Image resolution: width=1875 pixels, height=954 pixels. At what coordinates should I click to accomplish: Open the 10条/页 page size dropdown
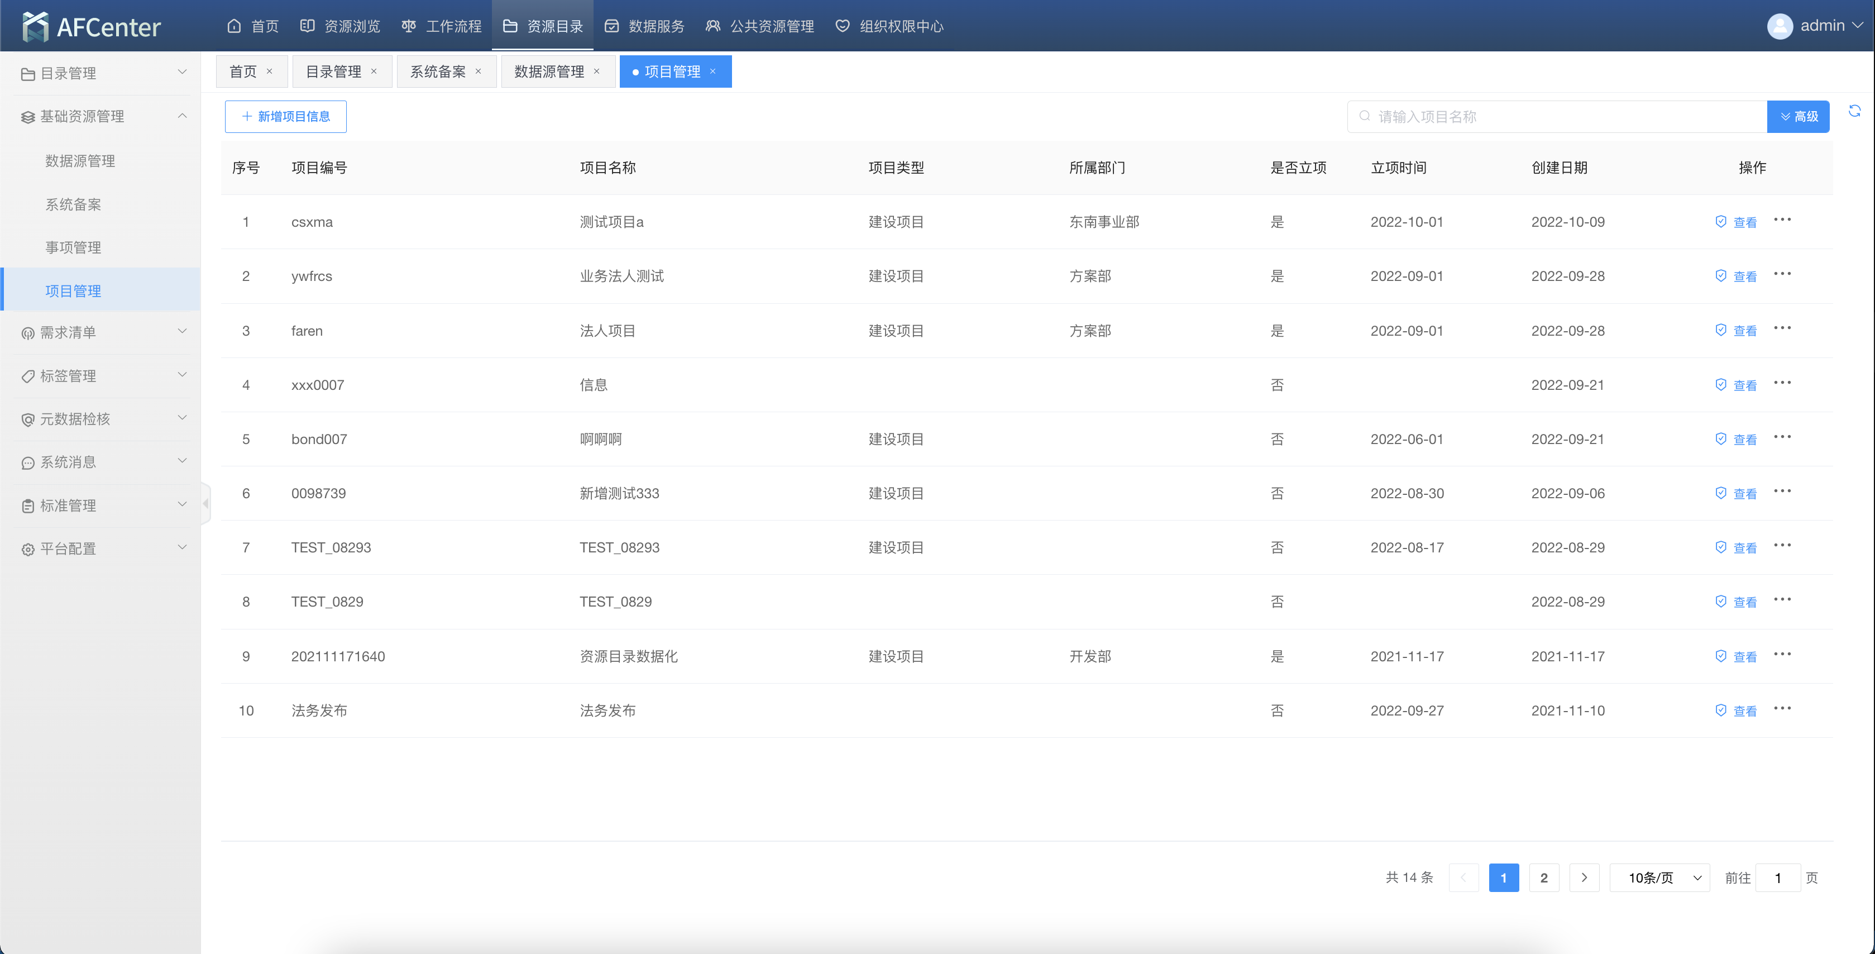coord(1660,877)
